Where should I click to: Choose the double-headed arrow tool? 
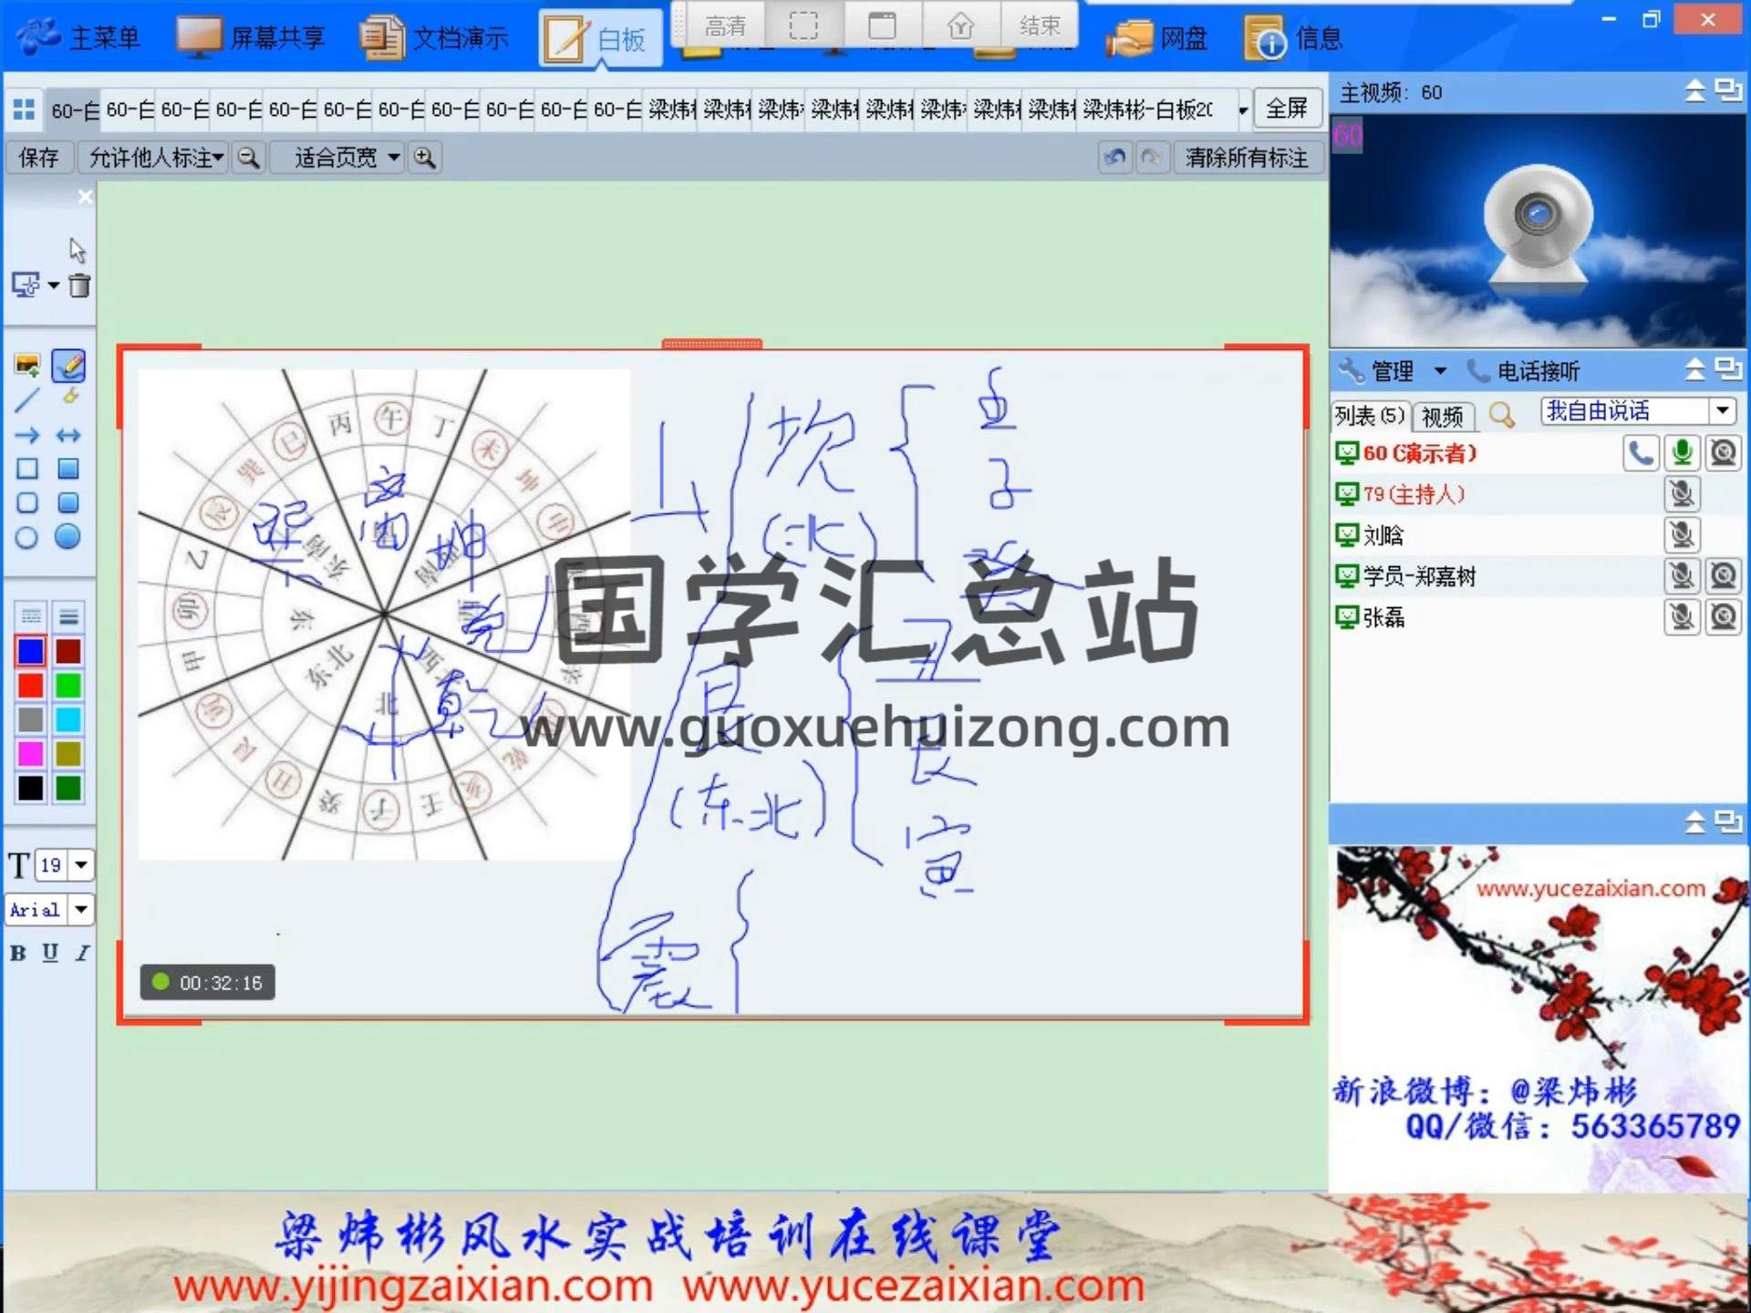(68, 435)
